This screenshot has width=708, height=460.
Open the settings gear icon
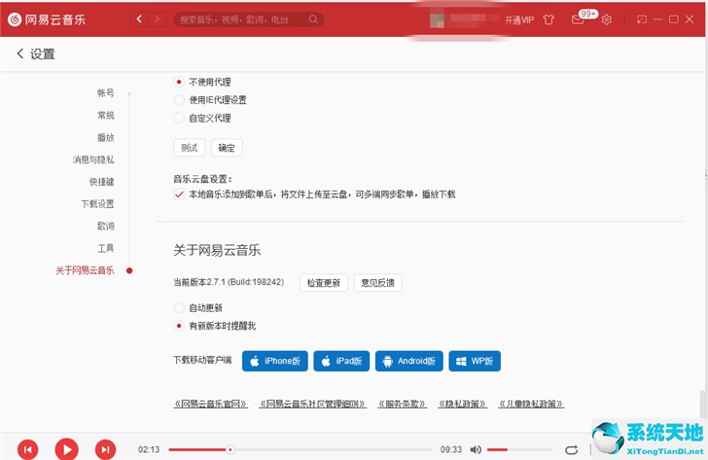[607, 19]
